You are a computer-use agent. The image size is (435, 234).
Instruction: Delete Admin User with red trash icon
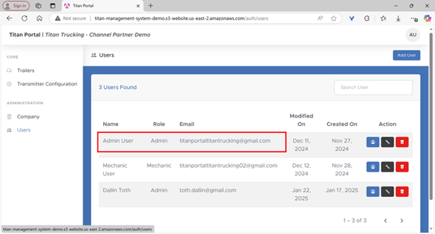coord(402,142)
